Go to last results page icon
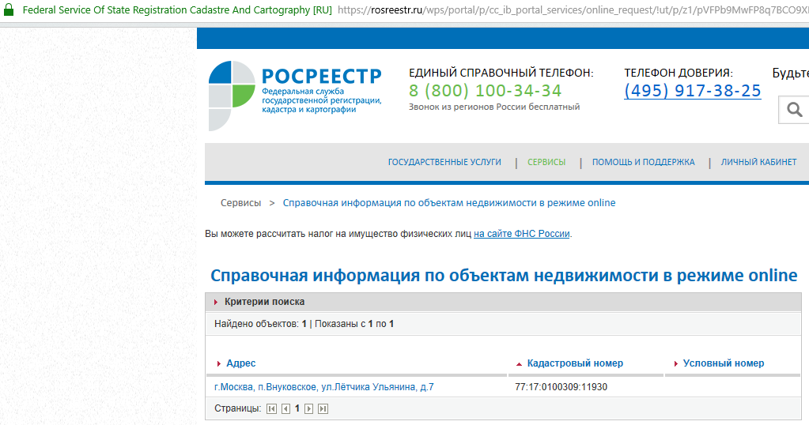The image size is (809, 425). 323,408
